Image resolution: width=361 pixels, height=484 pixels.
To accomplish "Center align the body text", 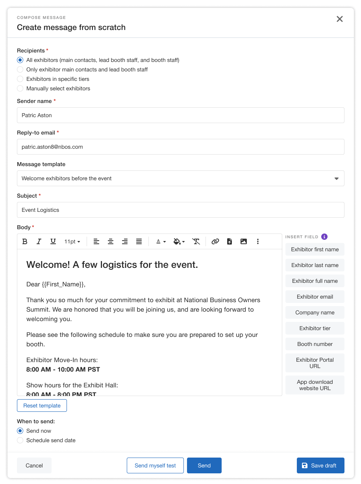I will (x=111, y=241).
